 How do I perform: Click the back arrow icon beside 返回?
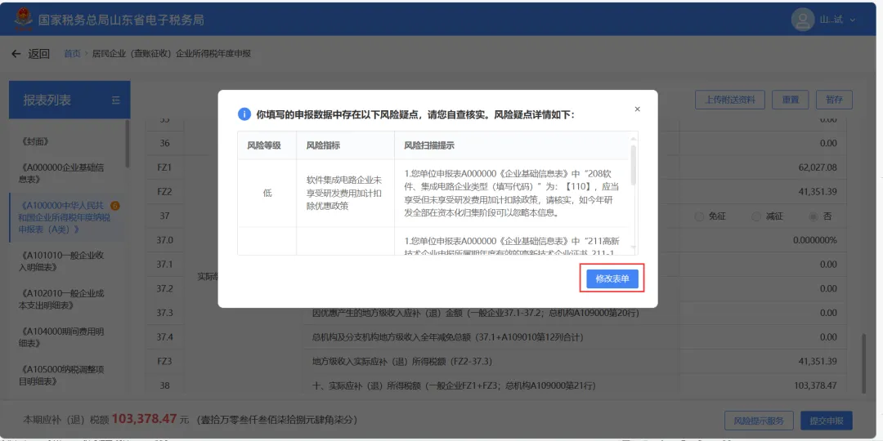tap(16, 54)
